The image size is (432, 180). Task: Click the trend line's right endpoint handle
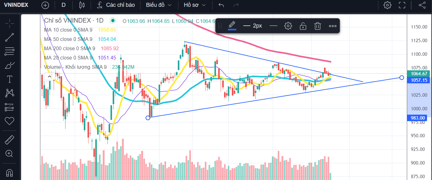click(x=402, y=77)
